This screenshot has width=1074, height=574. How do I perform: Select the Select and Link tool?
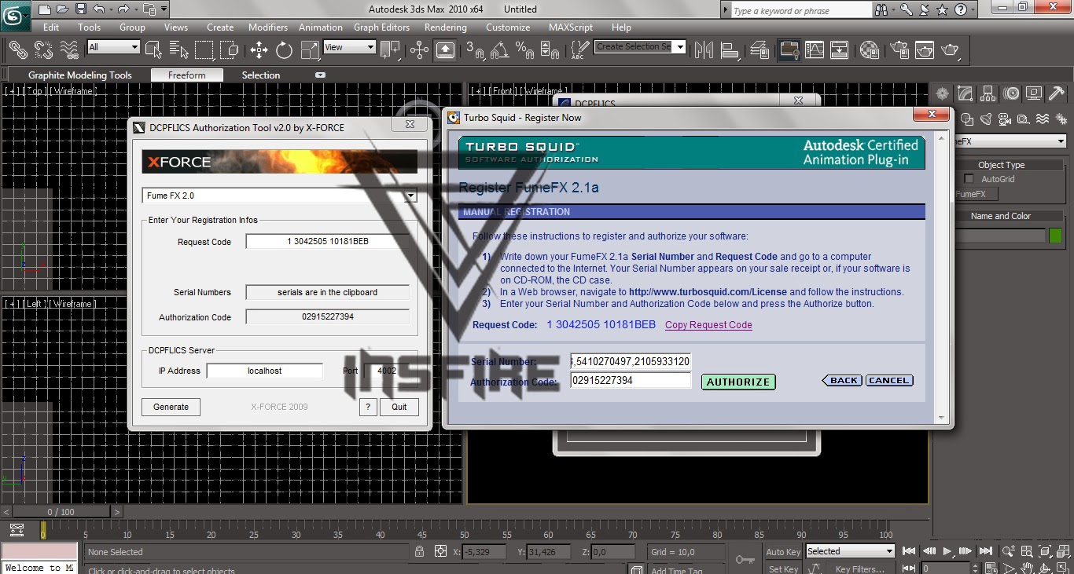(x=17, y=50)
